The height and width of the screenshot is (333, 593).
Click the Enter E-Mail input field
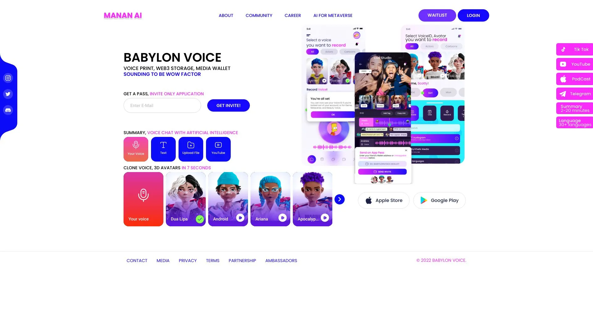(x=162, y=105)
